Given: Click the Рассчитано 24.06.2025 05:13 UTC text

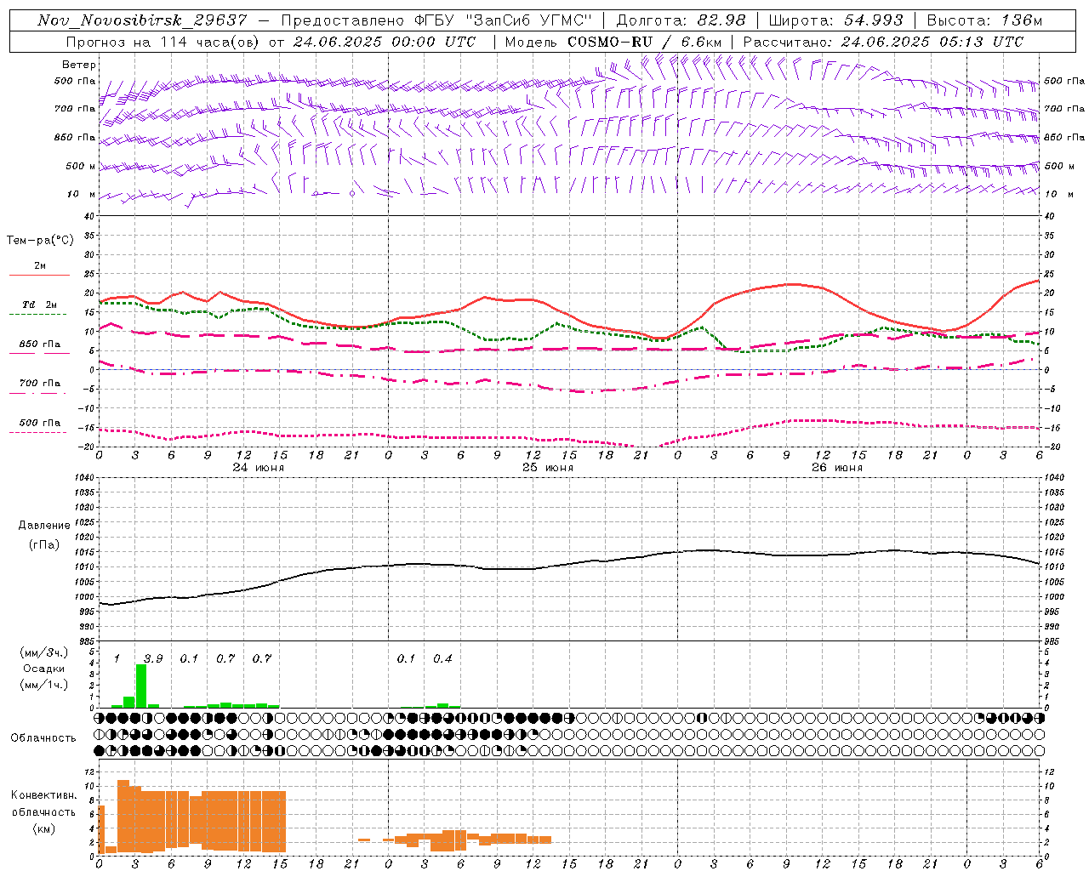Looking at the screenshot, I should point(883,42).
